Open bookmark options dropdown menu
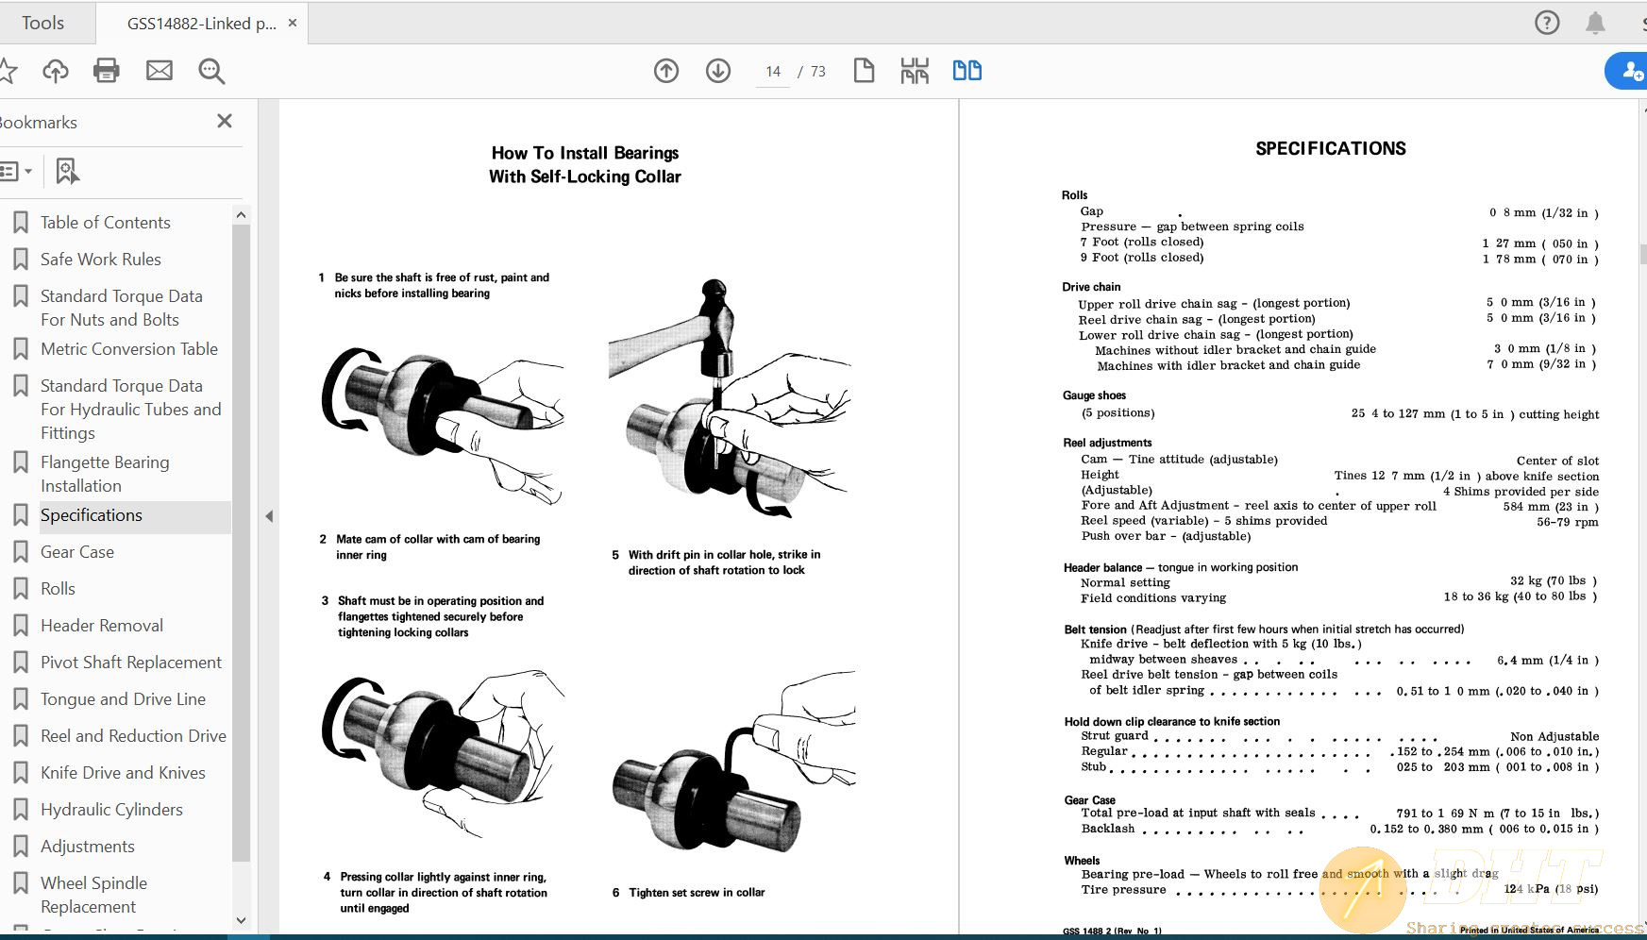1647x940 pixels. coord(16,171)
